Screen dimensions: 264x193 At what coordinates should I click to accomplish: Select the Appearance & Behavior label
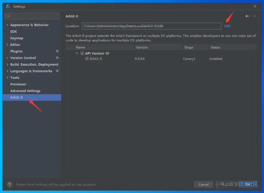pos(29,25)
